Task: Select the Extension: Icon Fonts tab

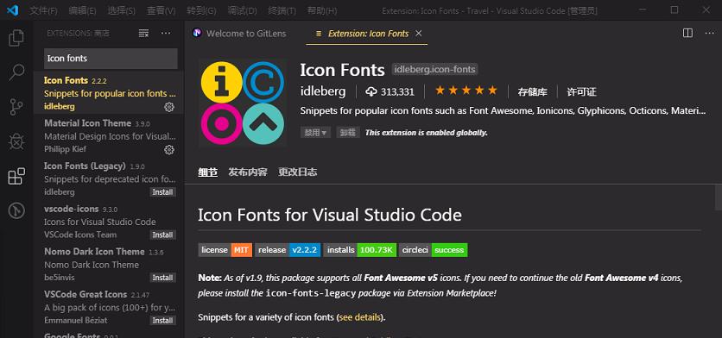Action: 367,33
